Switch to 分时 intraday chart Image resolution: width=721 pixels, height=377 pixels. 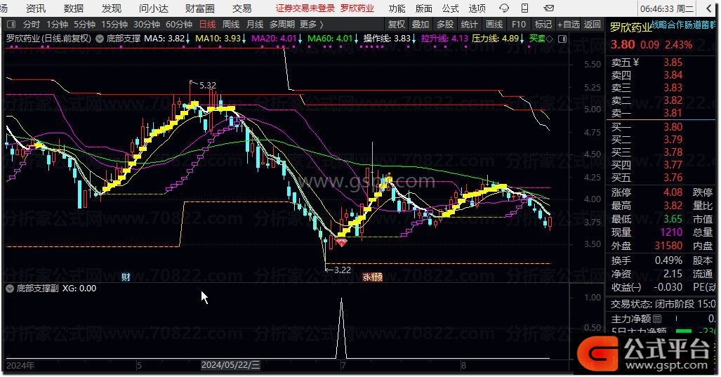32,25
